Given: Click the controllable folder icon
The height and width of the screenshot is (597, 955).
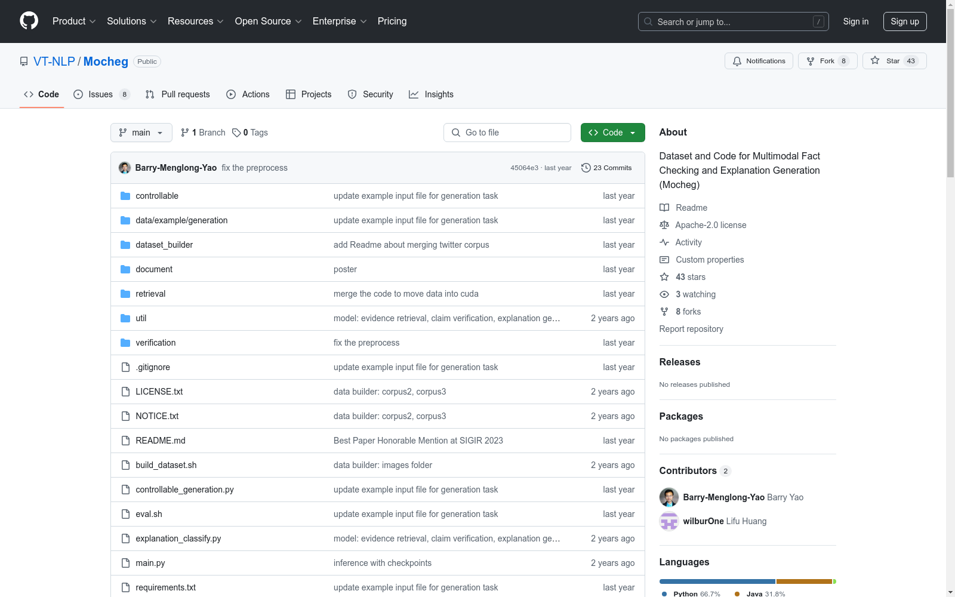Looking at the screenshot, I should [125, 196].
